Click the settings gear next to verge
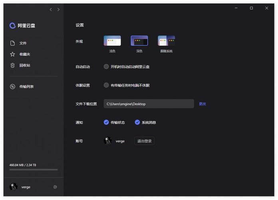Viewport: 278px width, 200px height. pos(55,187)
